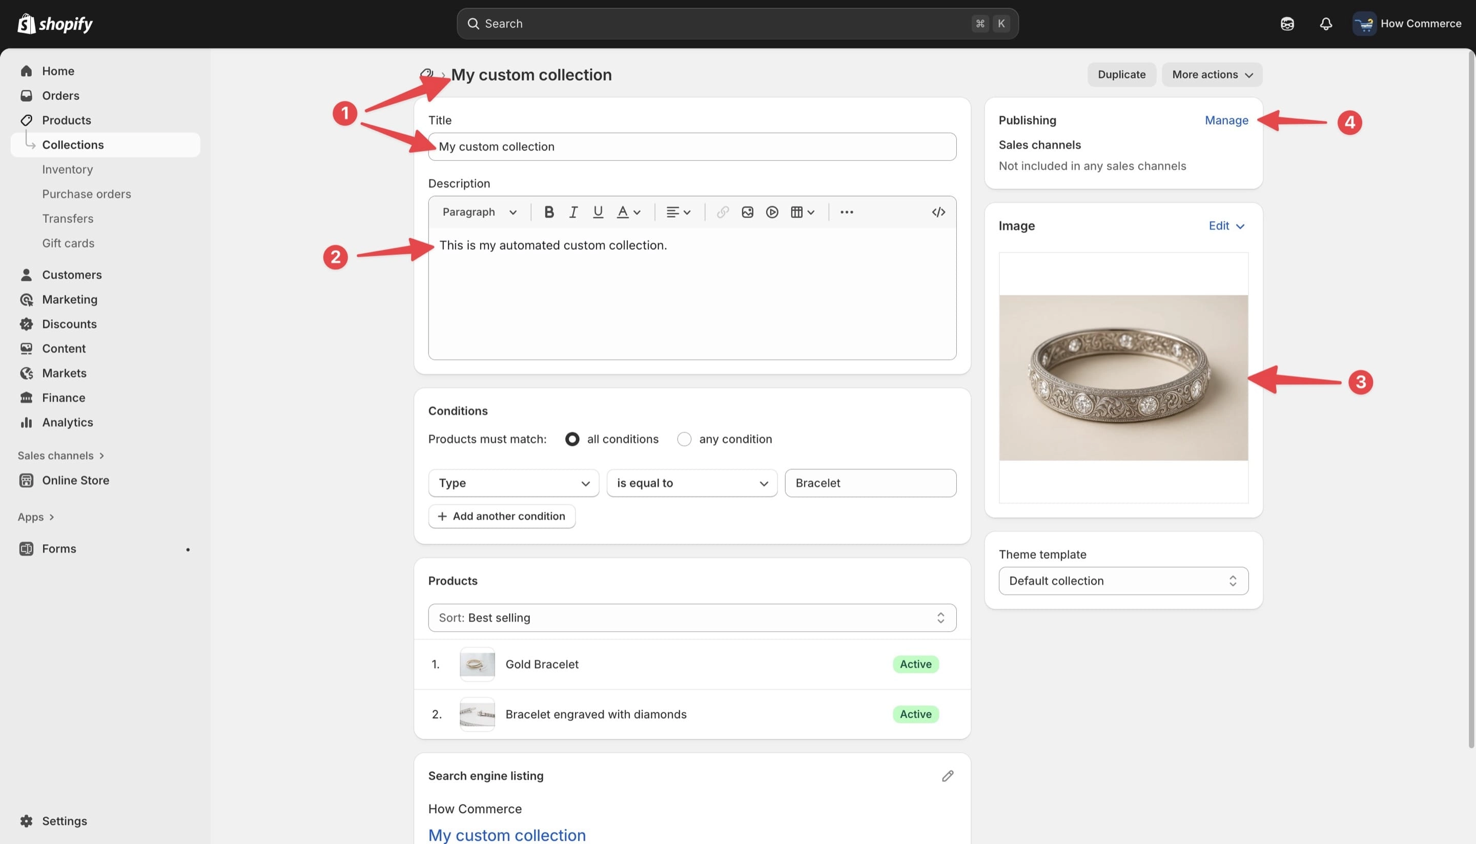The image size is (1476, 844).
Task: Toggle italic formatting in description
Action: (x=573, y=212)
